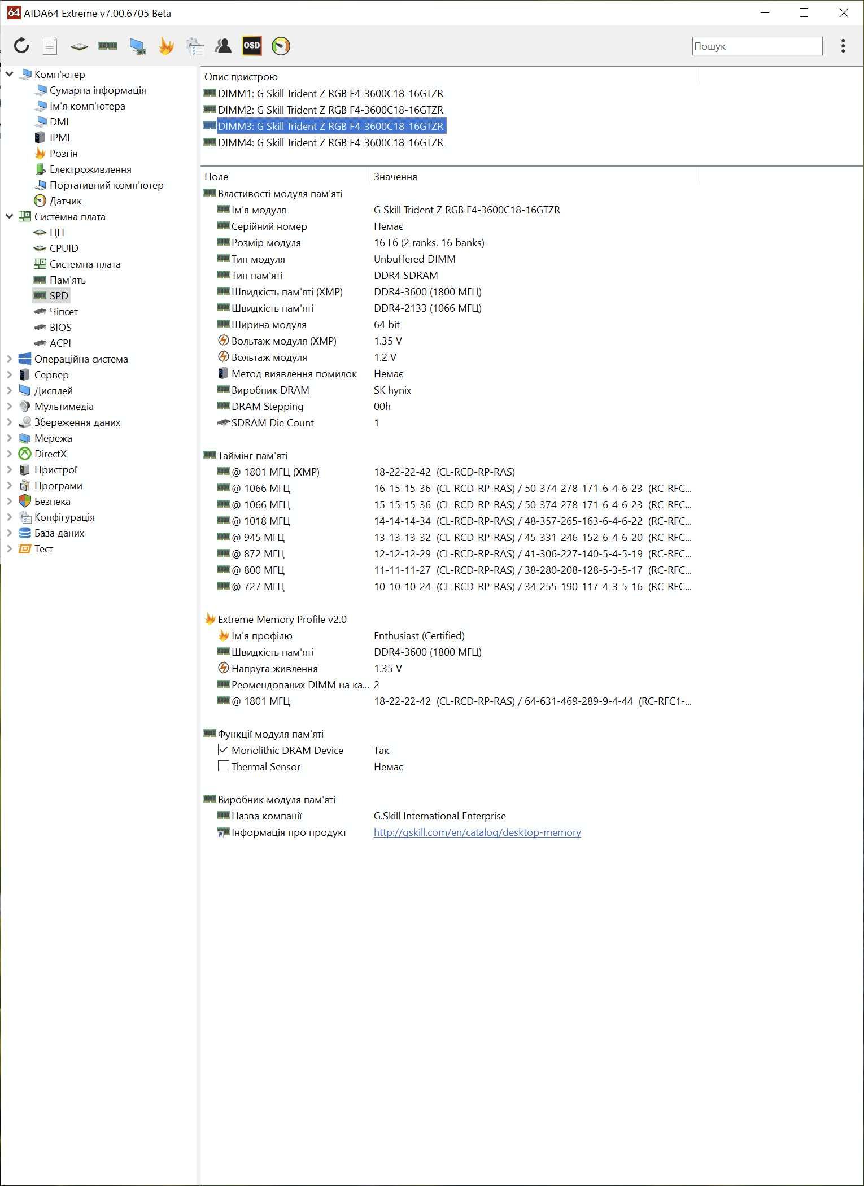Expand the Сервер tree node
The image size is (864, 1186).
(10, 374)
